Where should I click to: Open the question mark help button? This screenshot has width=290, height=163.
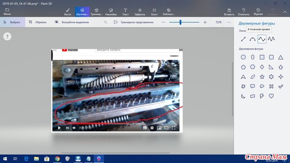pos(7,36)
